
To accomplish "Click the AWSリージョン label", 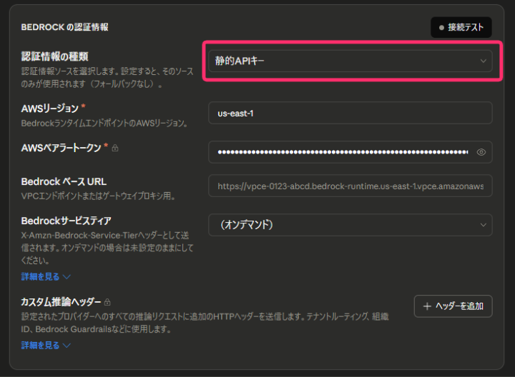I will pos(49,109).
